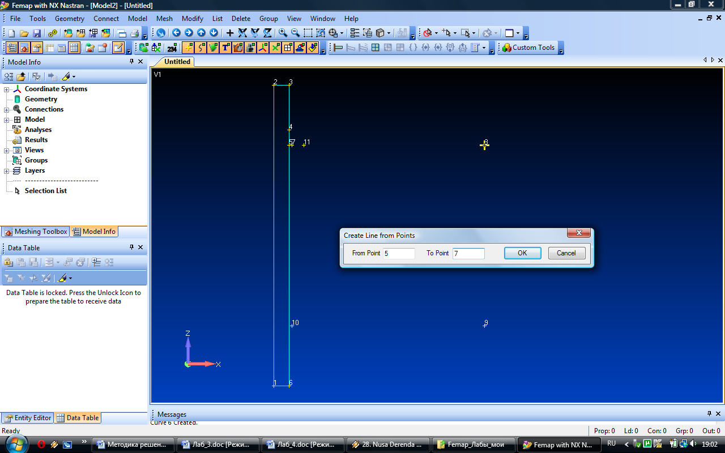Expand Connections tree node

click(7, 109)
